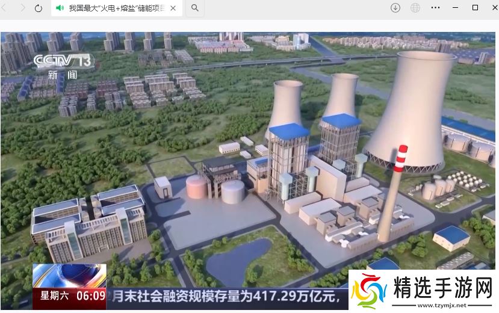
Task: Close the browser window
Action: [x=492, y=8]
